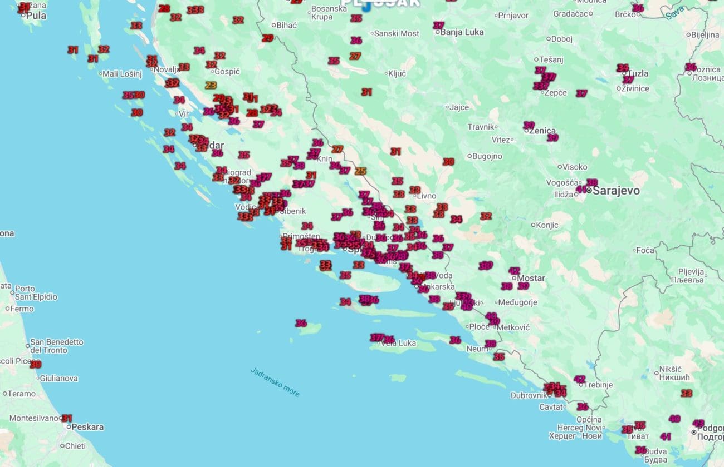Select the orange 25 marker southeast of Knin
Screen dimensions: 724x467
(x=360, y=171)
